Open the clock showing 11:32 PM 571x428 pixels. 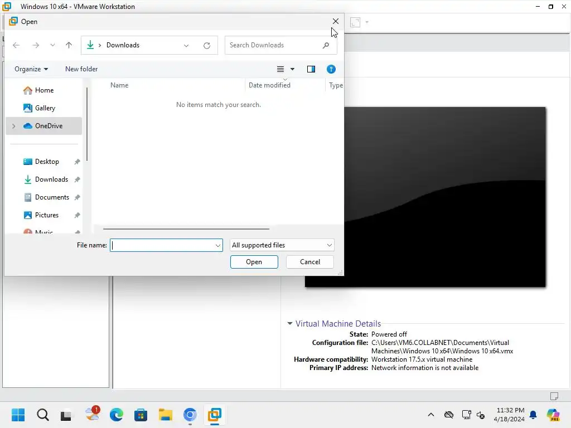(x=509, y=415)
